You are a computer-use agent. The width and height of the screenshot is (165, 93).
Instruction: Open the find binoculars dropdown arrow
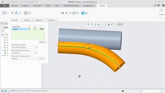coord(125,91)
